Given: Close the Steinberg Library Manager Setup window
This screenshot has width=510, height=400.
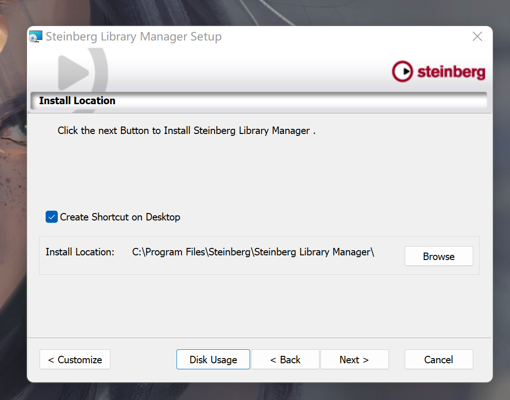Looking at the screenshot, I should [x=477, y=36].
